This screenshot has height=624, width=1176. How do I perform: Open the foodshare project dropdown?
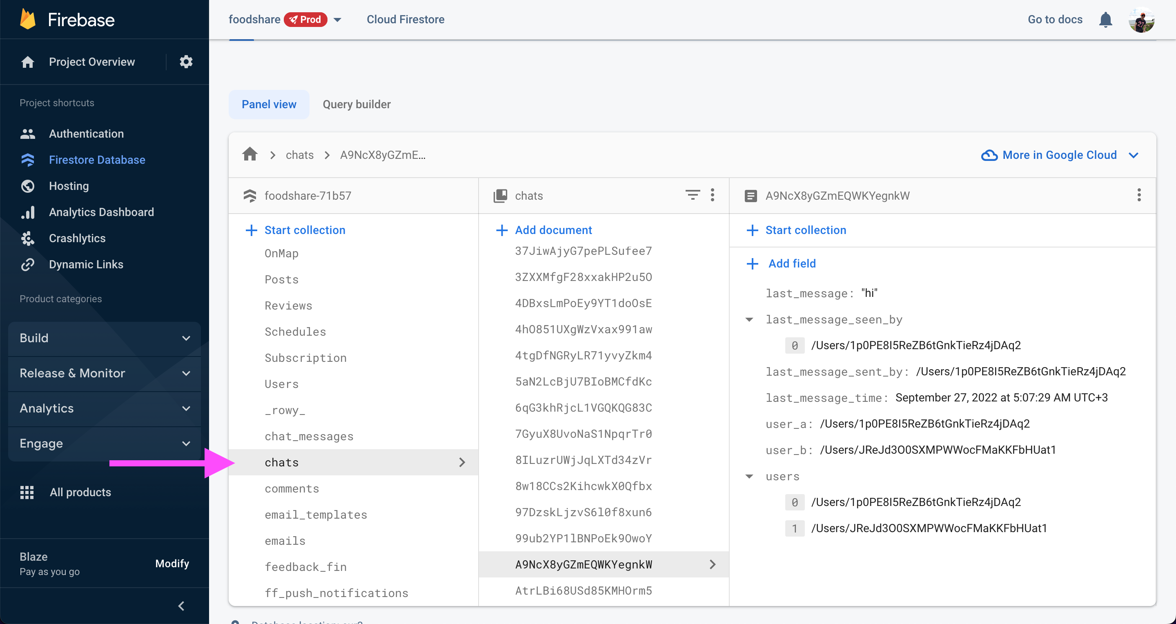tap(337, 19)
